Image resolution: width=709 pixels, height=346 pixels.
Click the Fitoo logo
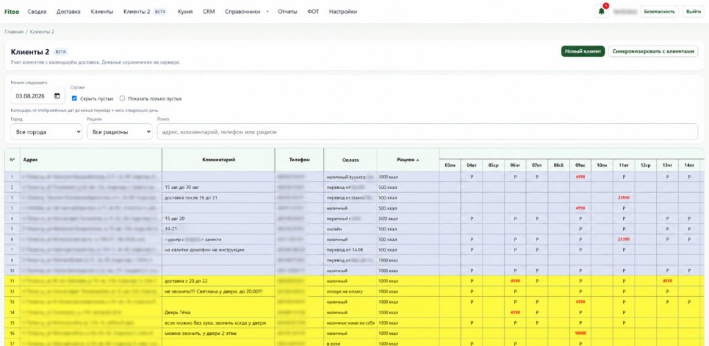point(11,12)
